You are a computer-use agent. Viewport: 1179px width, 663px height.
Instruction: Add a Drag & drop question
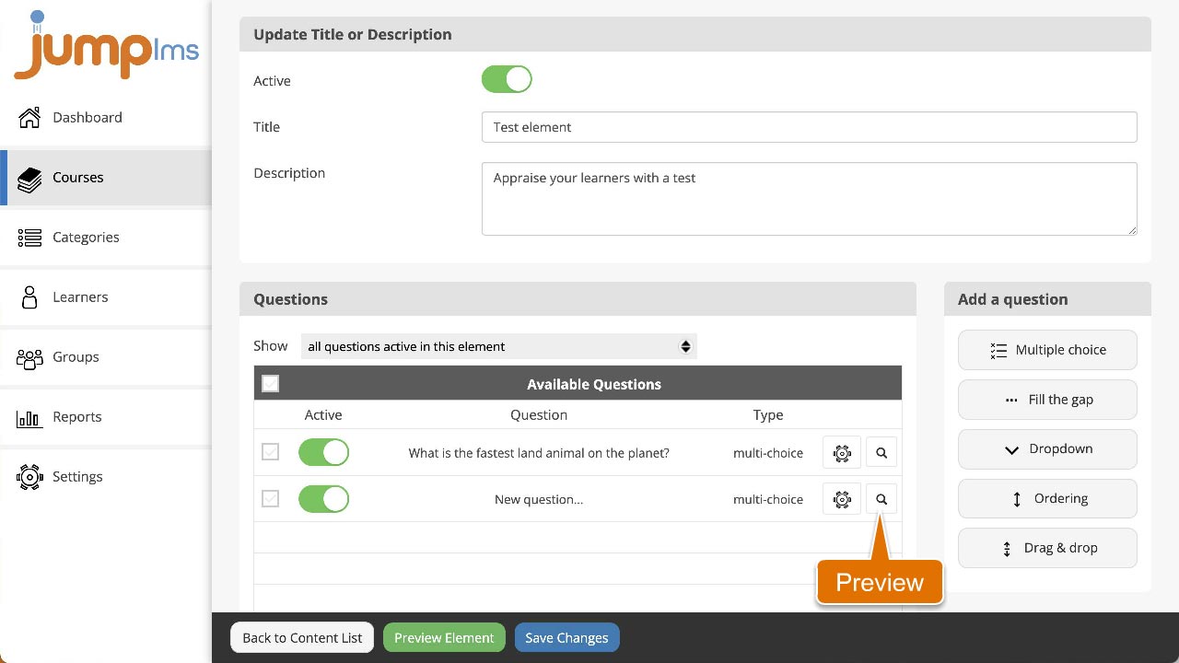click(1047, 548)
